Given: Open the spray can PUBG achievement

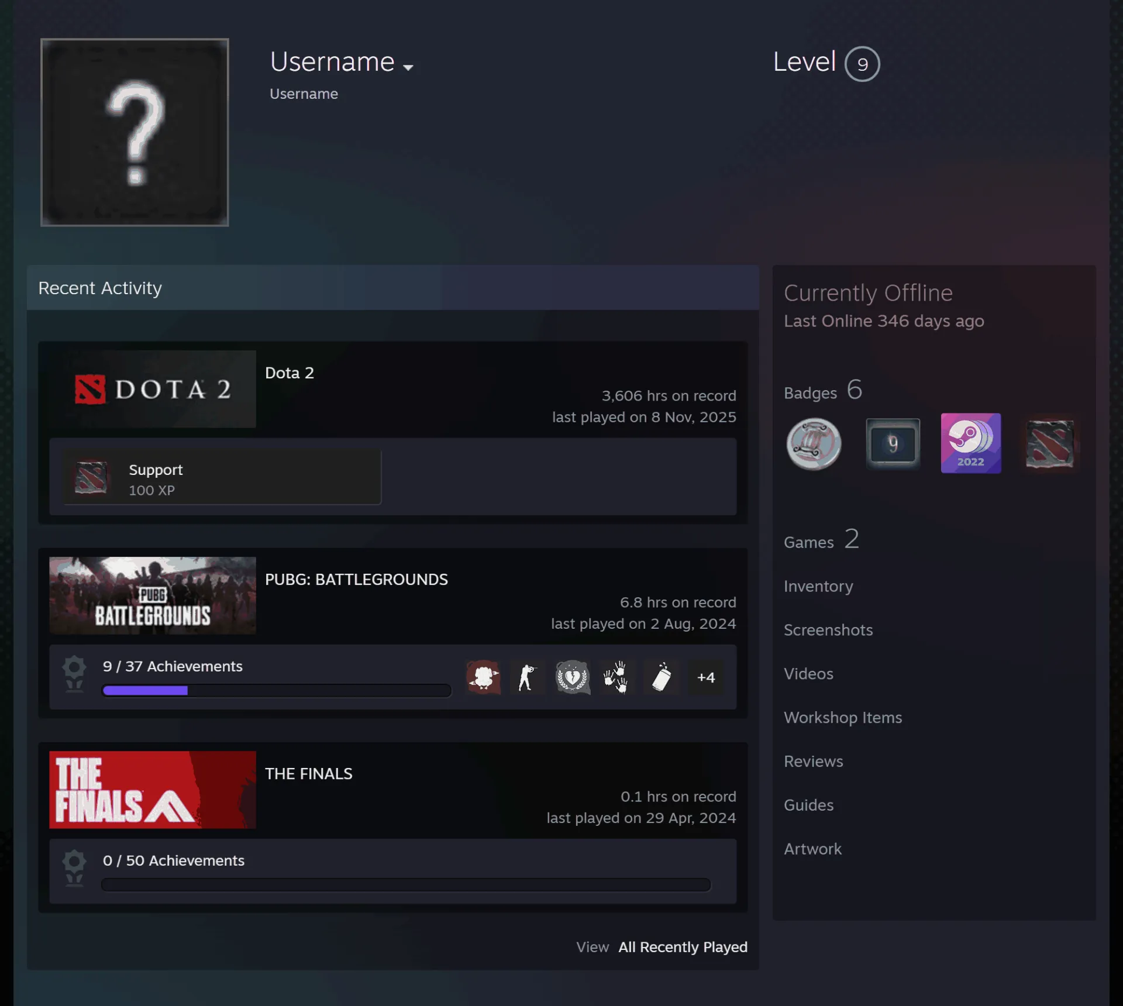Looking at the screenshot, I should pos(661,677).
